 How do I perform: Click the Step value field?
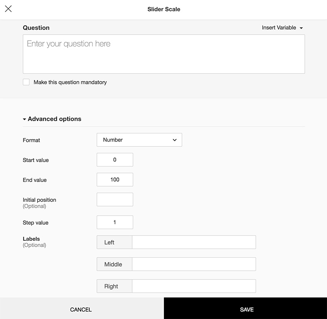[x=115, y=222]
